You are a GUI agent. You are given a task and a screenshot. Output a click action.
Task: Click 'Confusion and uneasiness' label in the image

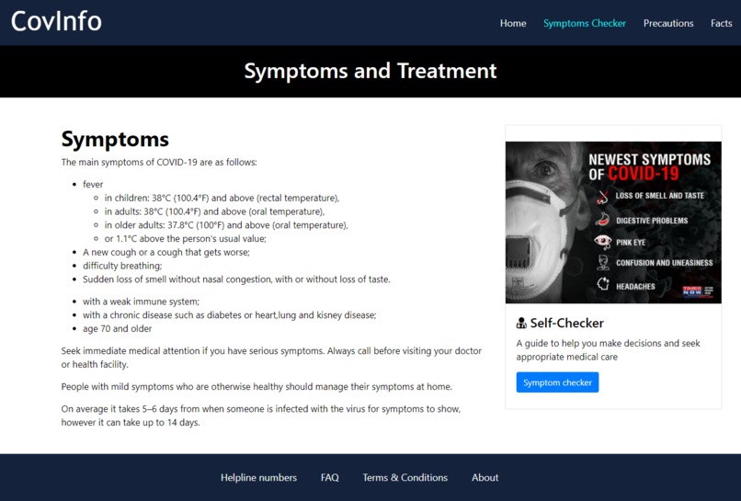point(664,263)
